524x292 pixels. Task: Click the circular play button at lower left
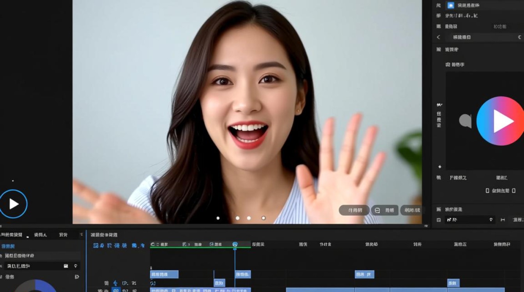click(13, 204)
